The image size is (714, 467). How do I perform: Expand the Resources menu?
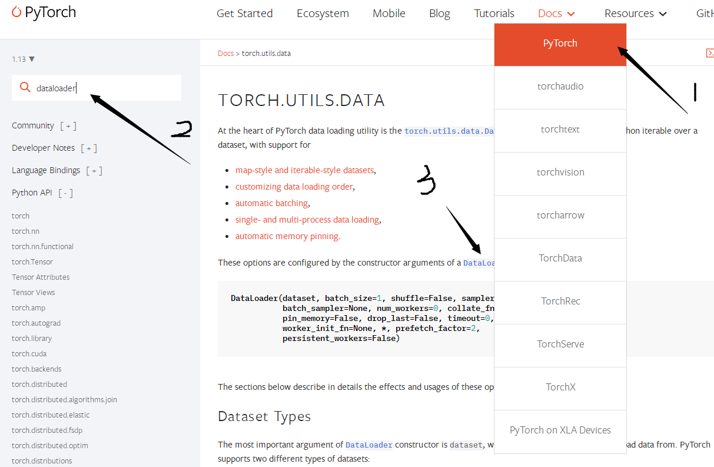coord(636,14)
